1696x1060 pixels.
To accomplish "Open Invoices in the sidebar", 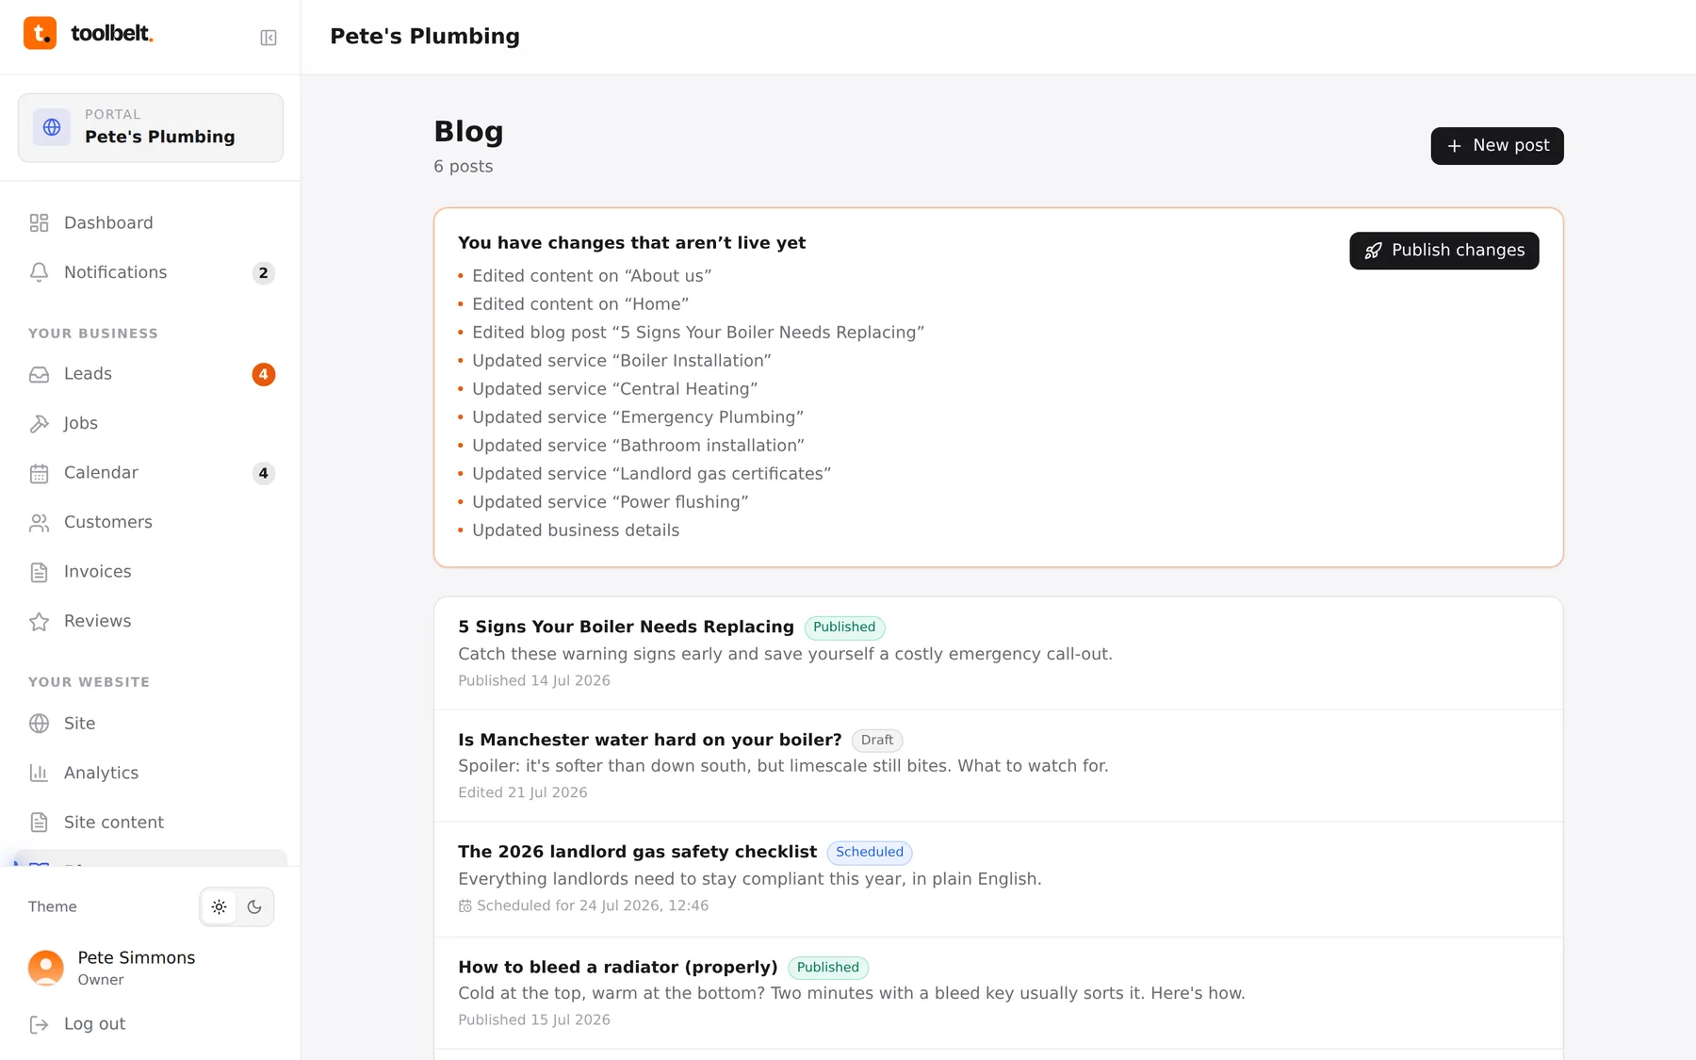I will pyautogui.click(x=151, y=572).
